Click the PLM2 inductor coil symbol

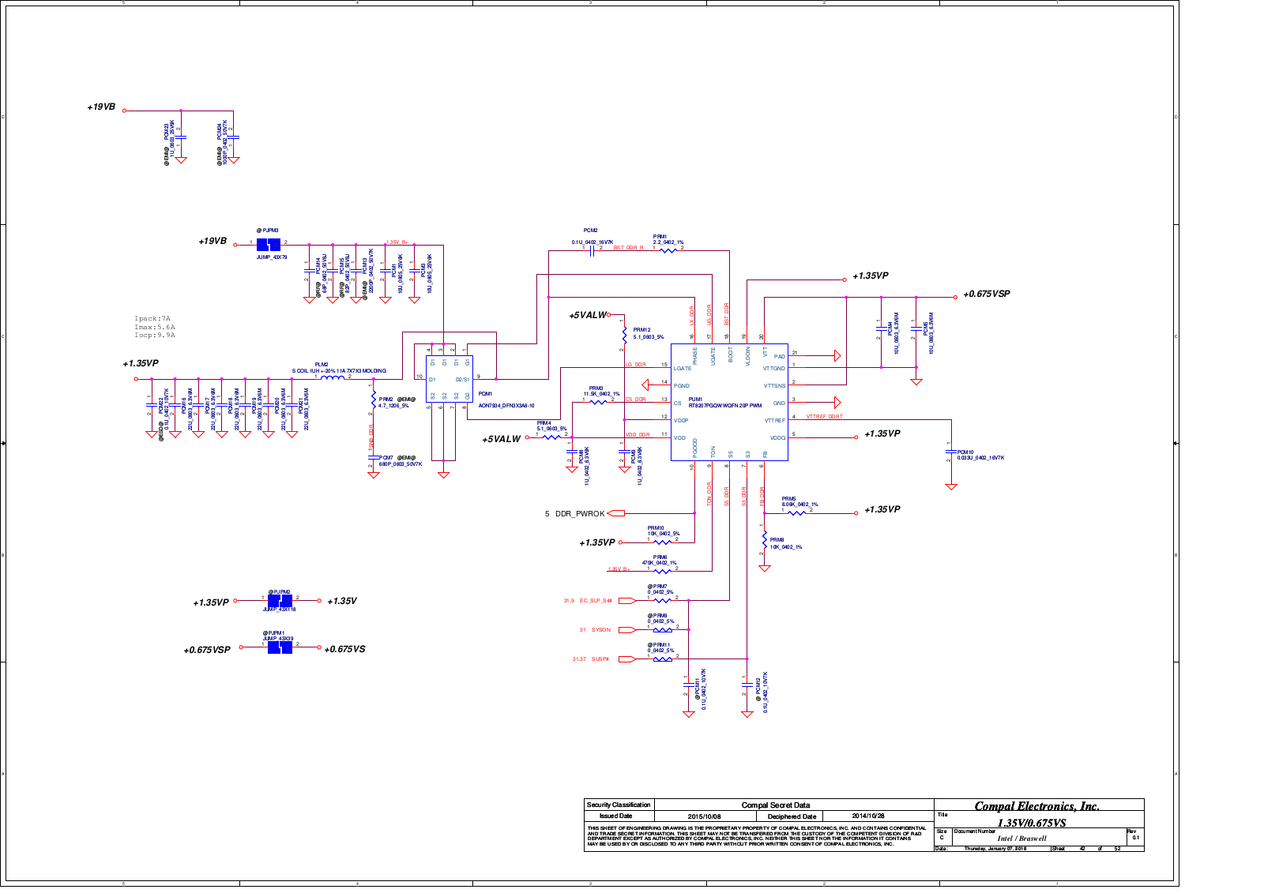pos(333,378)
